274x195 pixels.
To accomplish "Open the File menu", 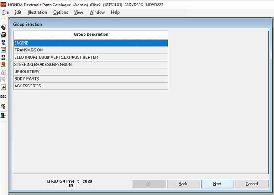I will click(x=5, y=12).
